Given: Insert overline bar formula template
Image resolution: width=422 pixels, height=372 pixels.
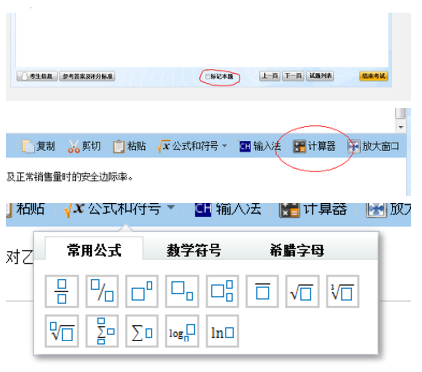Looking at the screenshot, I should (x=263, y=291).
